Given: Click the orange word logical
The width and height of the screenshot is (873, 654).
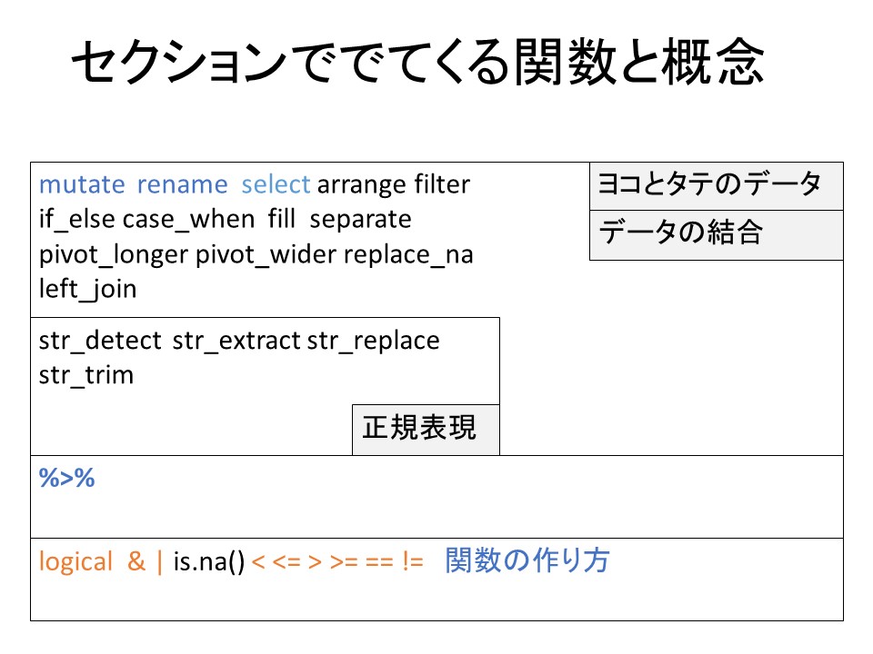Looking at the screenshot, I should click(75, 562).
